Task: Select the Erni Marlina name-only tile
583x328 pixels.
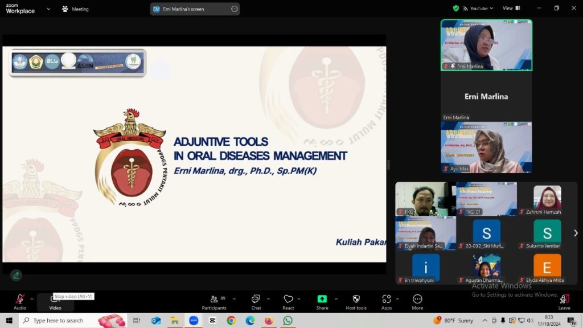Action: coord(486,96)
